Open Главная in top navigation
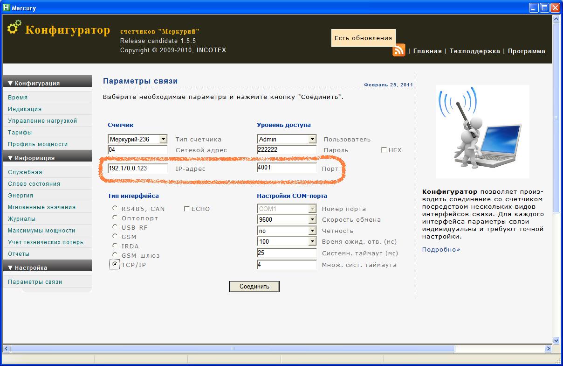Screen dimensions: 563x366 pos(427,51)
